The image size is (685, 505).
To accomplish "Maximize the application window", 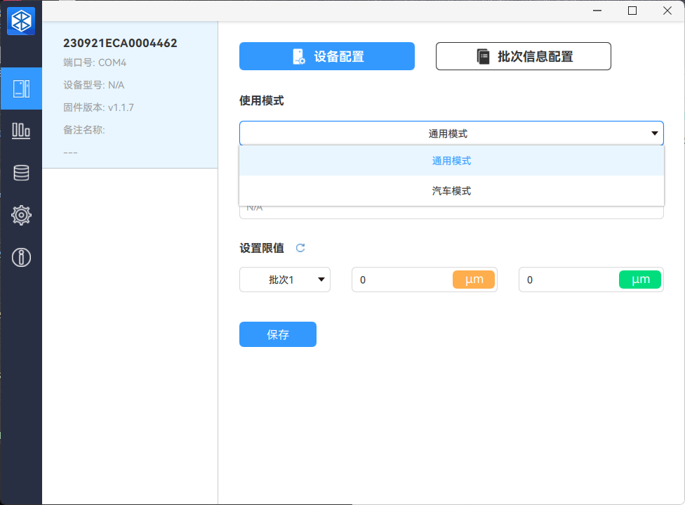I will (x=632, y=11).
